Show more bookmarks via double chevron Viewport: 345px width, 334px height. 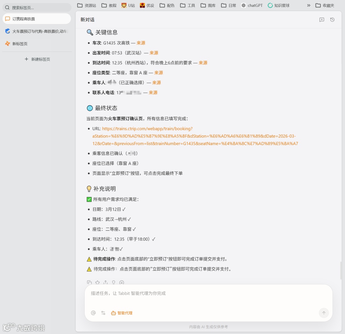(309, 5)
